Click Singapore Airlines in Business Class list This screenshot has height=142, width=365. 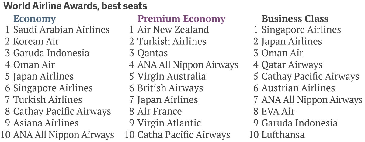coord(301,30)
